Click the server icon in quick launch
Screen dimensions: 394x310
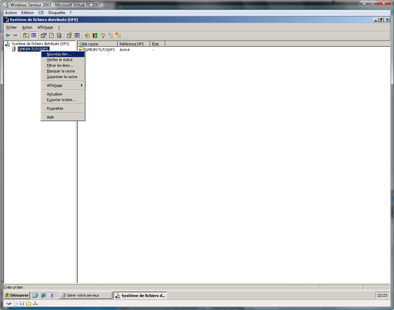click(x=51, y=295)
